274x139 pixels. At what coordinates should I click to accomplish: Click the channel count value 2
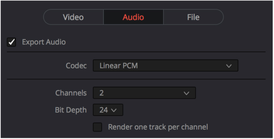101,93
